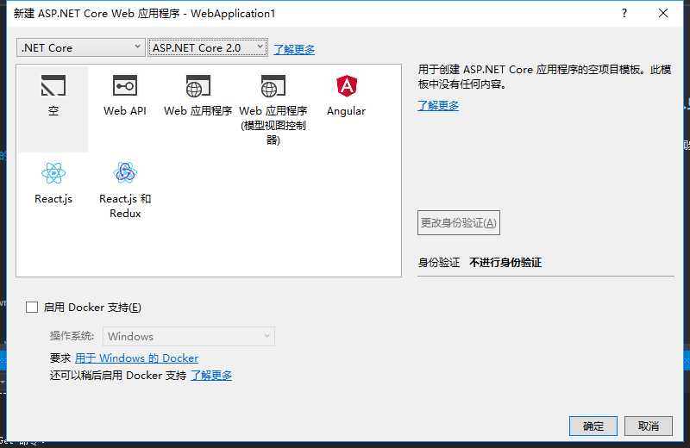Click the 不进行身份验证 status text
The width and height of the screenshot is (690, 448).
pos(505,263)
